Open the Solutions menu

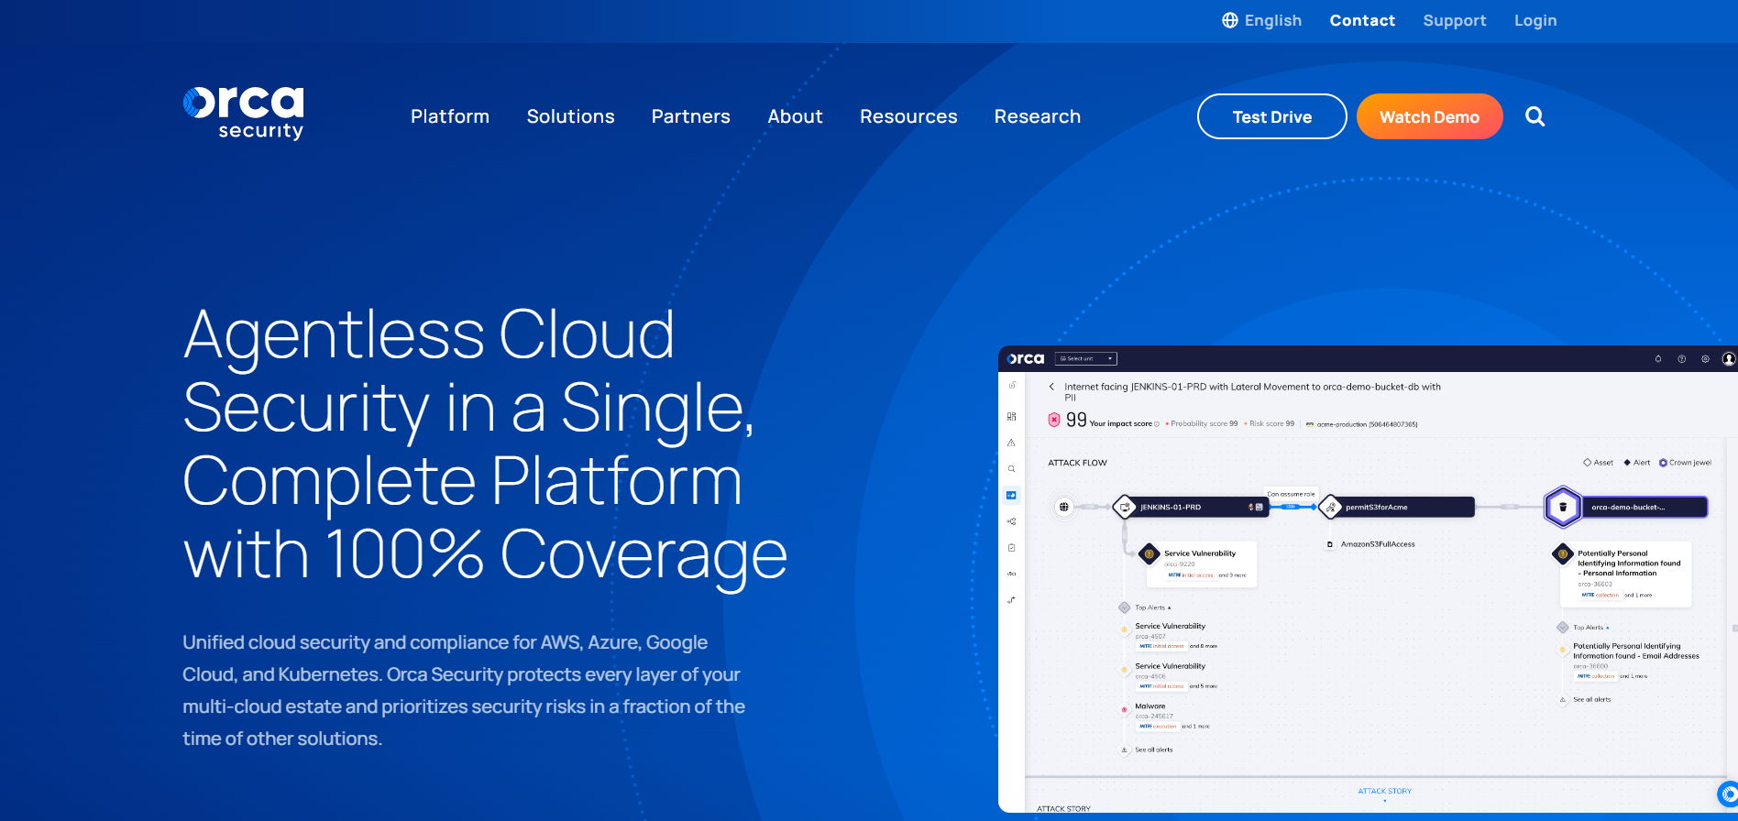click(x=570, y=116)
